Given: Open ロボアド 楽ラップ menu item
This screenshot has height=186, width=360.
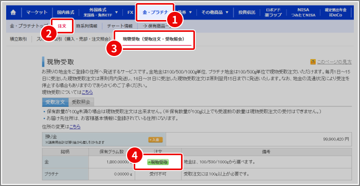Looking at the screenshot, I should (x=273, y=13).
